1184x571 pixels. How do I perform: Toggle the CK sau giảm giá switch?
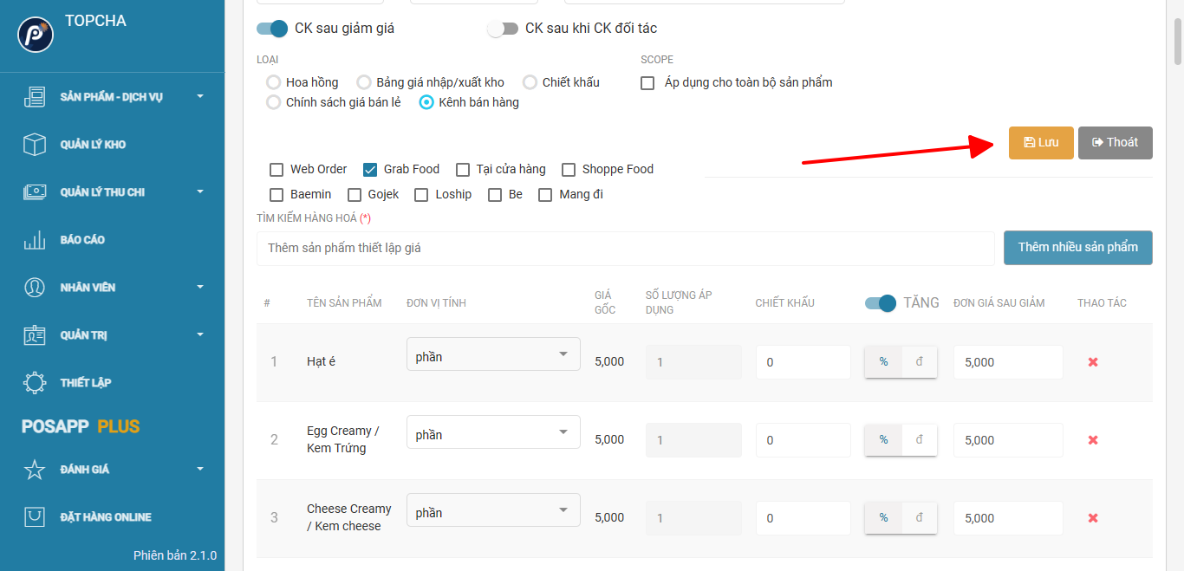(x=272, y=29)
